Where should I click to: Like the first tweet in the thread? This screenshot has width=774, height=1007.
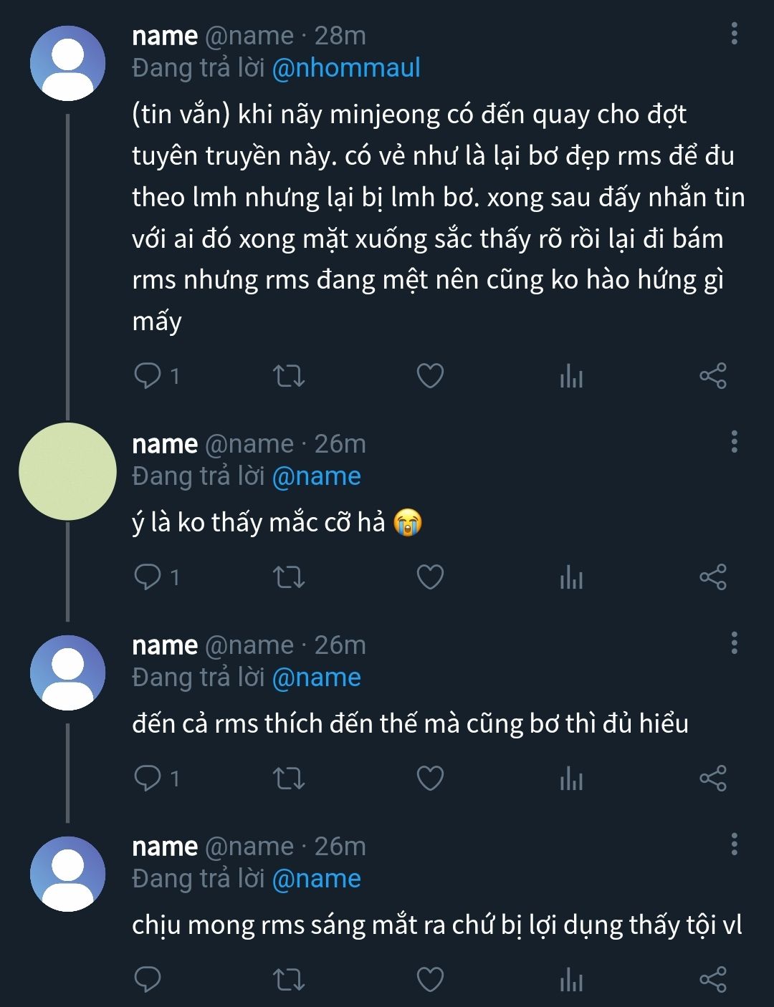coord(430,375)
